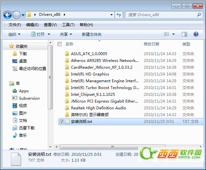Toggle the select-all checkbox in header
This screenshot has width=206, height=170.
(59, 44)
